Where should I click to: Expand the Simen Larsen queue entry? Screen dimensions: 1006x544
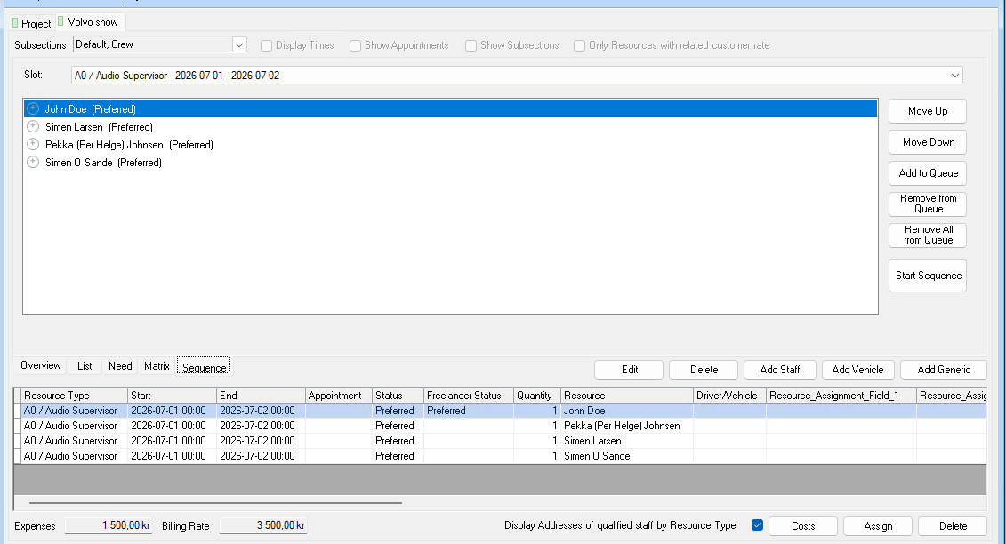click(x=34, y=127)
